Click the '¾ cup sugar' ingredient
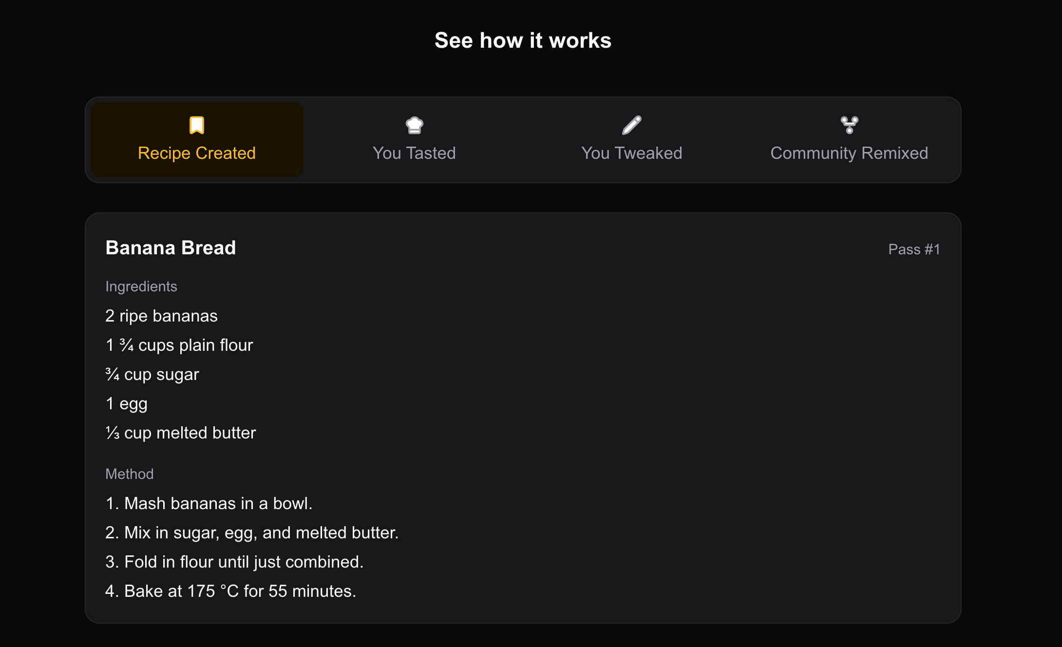Viewport: 1062px width, 647px height. pyautogui.click(x=152, y=375)
